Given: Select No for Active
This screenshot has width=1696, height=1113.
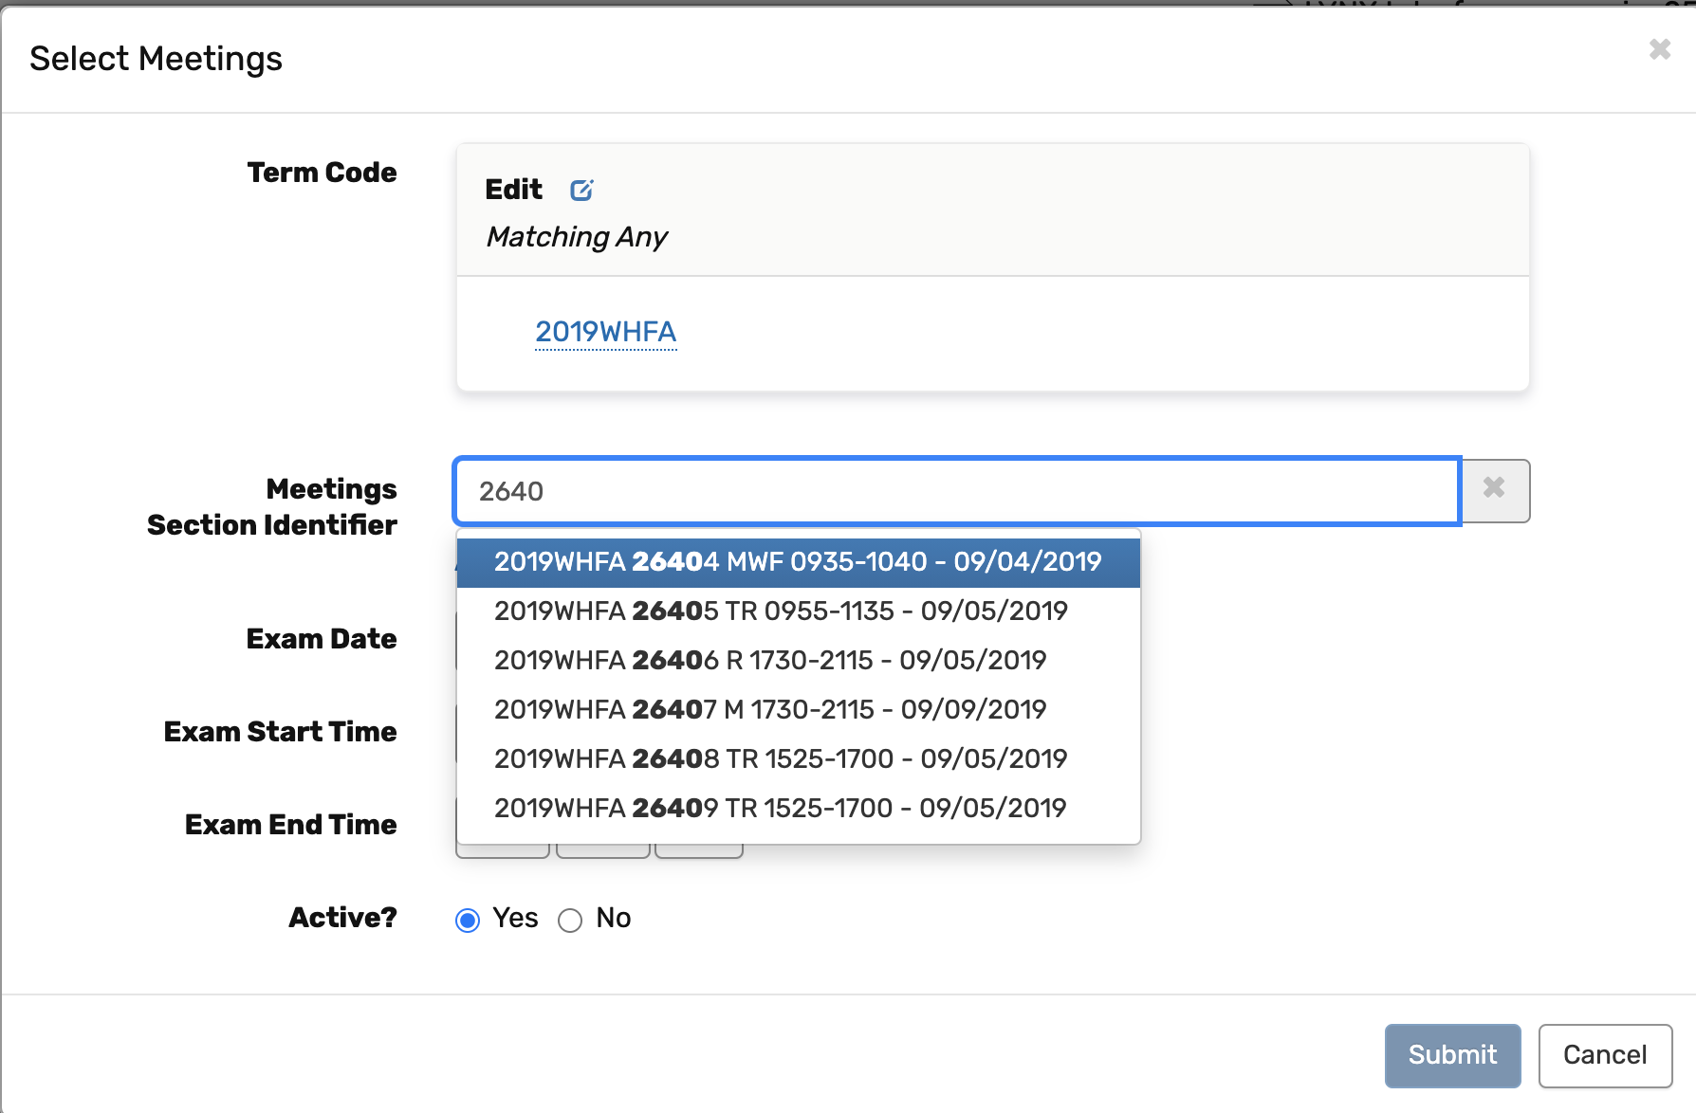Looking at the screenshot, I should 570,921.
